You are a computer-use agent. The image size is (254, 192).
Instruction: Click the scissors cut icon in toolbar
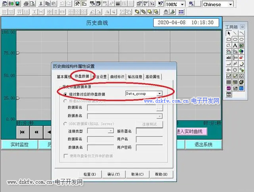tap(41, 4)
